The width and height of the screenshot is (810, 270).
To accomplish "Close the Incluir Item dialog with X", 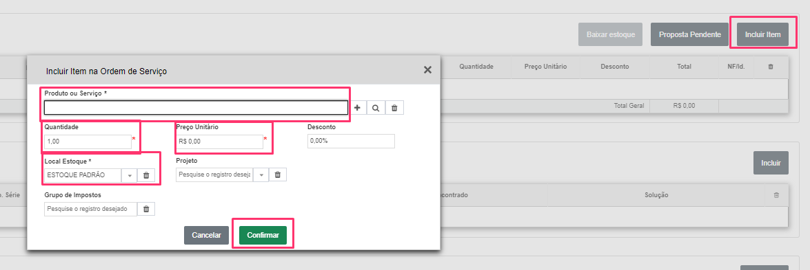I will 427,70.
